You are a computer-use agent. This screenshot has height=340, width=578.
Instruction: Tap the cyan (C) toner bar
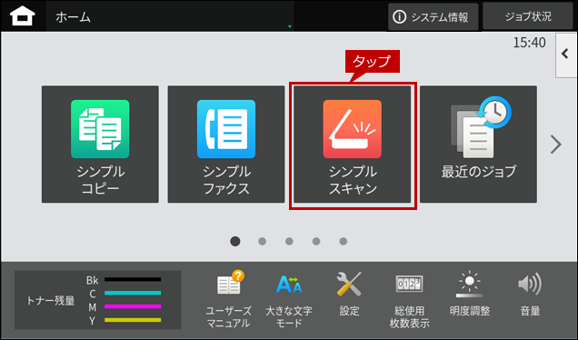[x=133, y=293]
